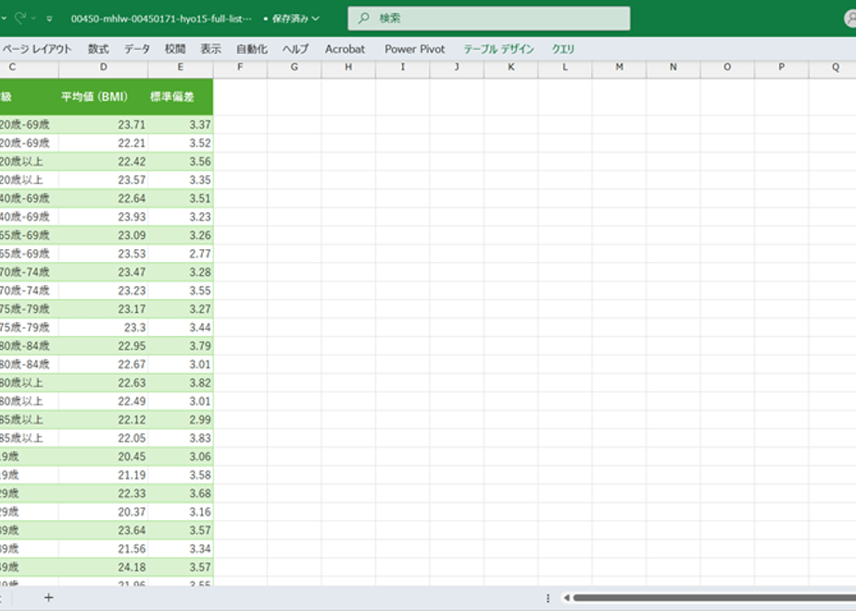
Task: Select the cell with value 20.37
Action: (x=103, y=512)
